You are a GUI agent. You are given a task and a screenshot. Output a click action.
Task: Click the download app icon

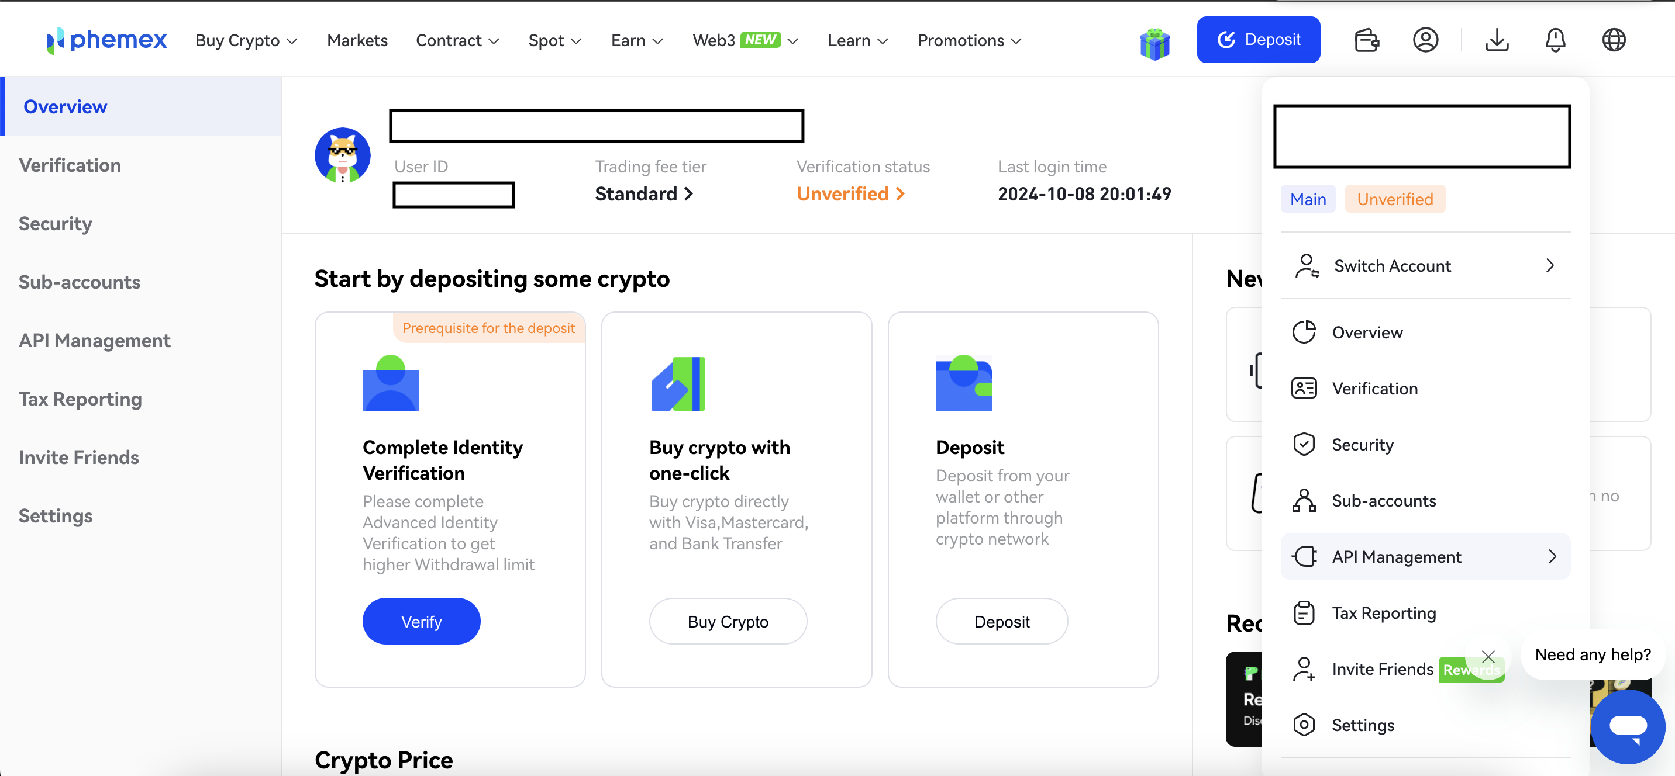(1497, 40)
